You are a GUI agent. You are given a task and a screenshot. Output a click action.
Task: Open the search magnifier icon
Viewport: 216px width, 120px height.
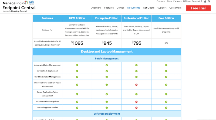209,1
